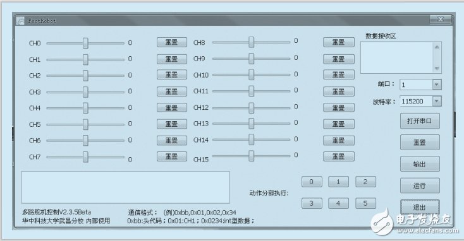Execute action step 0 button
Viewport: 464px width, 241px height.
(312, 182)
